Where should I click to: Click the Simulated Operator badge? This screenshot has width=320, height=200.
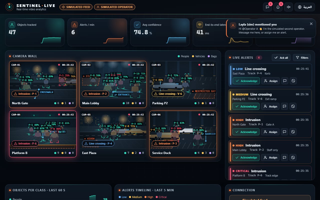114,7
